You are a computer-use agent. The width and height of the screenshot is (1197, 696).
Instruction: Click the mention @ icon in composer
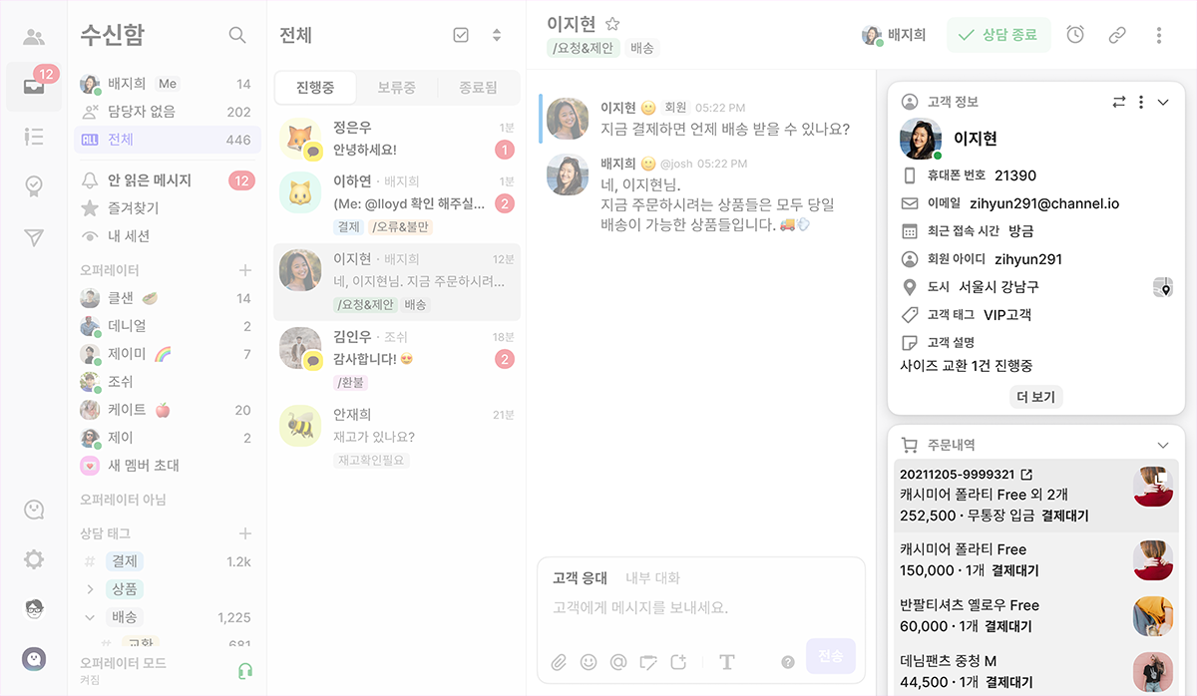(x=618, y=661)
